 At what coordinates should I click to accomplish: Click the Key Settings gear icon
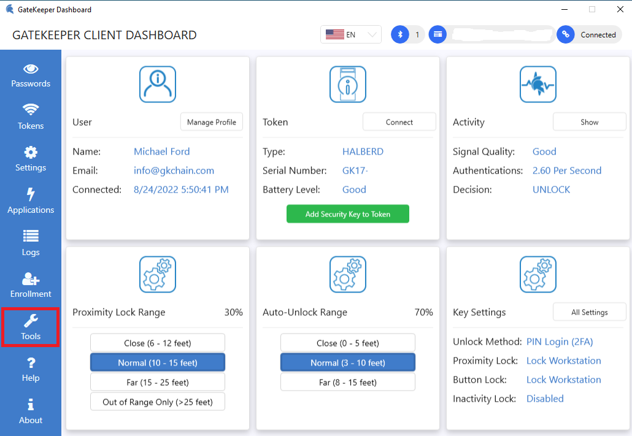pyautogui.click(x=538, y=274)
